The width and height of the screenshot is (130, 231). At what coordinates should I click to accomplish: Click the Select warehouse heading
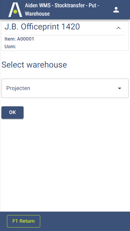click(34, 65)
